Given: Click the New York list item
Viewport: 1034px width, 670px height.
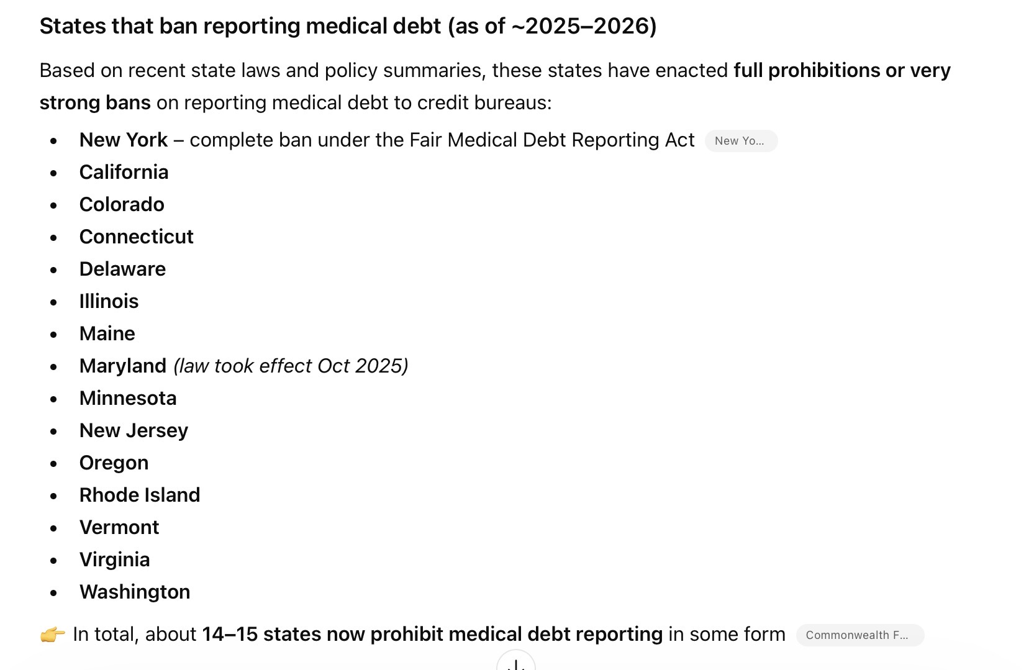Looking at the screenshot, I should [x=387, y=140].
